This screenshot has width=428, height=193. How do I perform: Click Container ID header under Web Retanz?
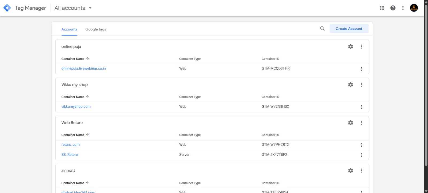[270, 135]
